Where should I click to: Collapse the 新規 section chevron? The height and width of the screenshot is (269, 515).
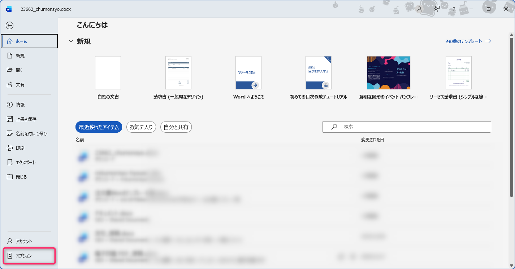71,41
